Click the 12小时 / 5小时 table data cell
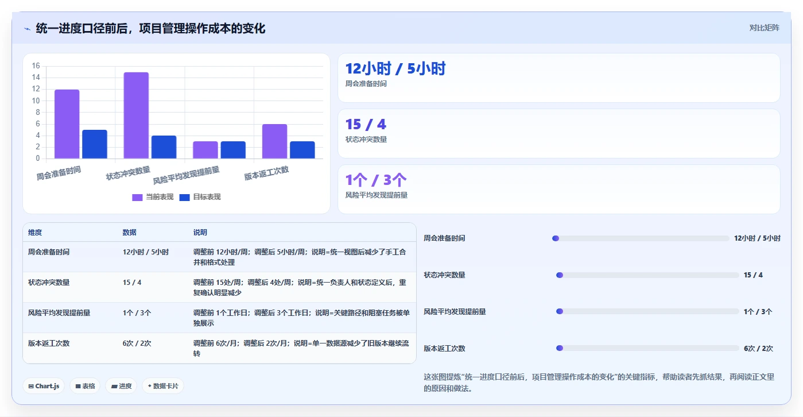The image size is (803, 417). pyautogui.click(x=145, y=252)
